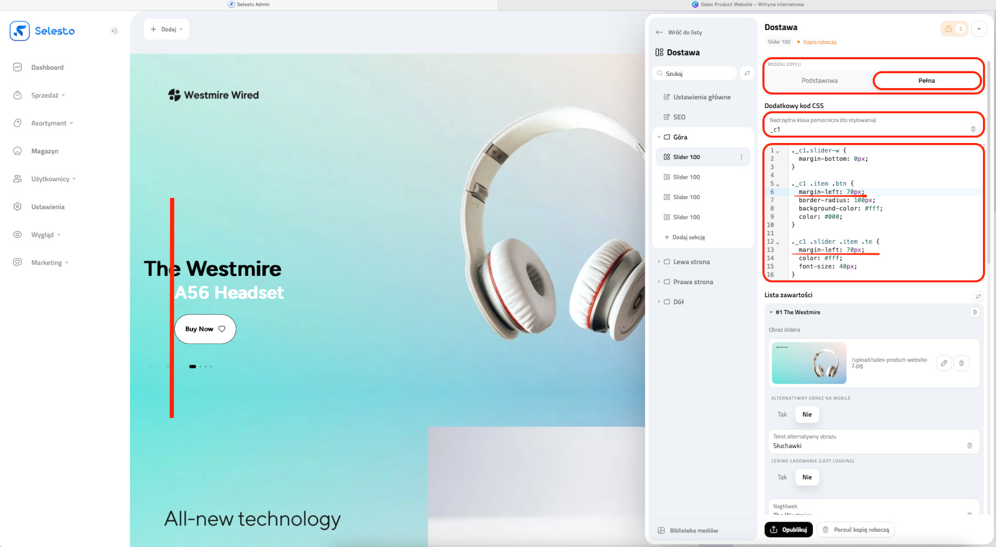Screen dimensions: 996x547
Task: Click the active slider pagination dot
Action: [x=192, y=367]
